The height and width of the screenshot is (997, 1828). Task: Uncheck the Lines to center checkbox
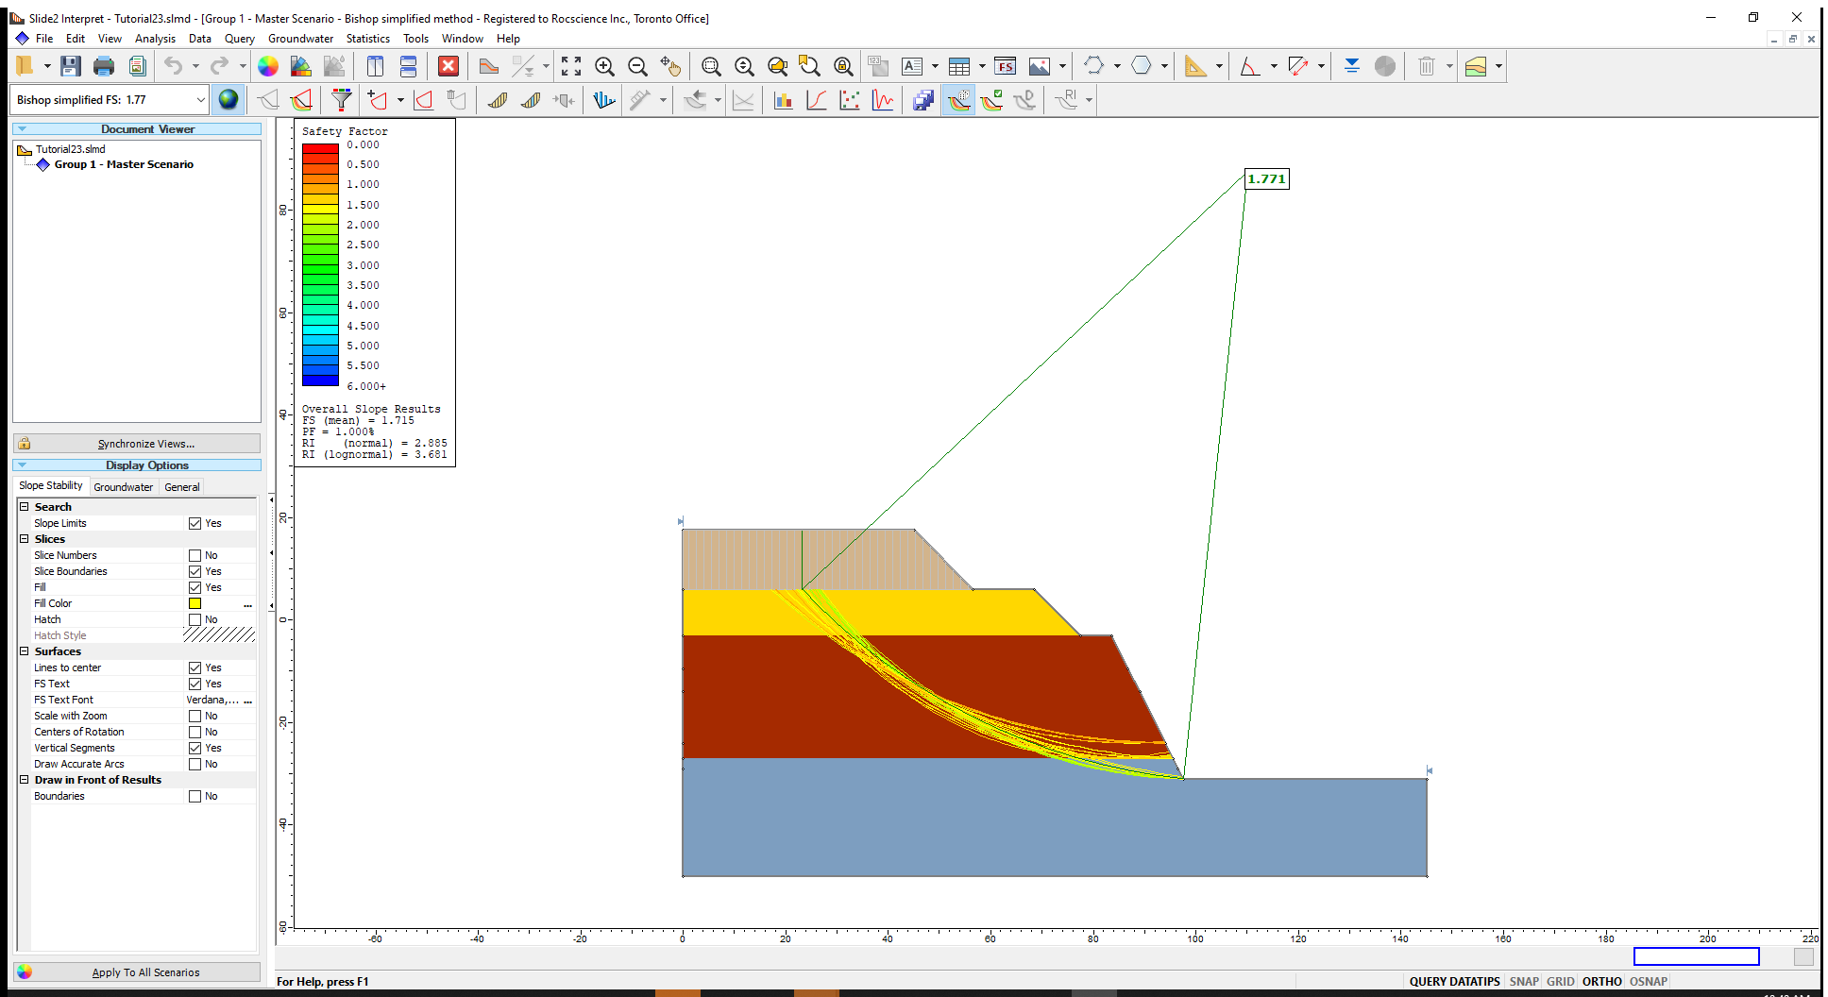195,667
